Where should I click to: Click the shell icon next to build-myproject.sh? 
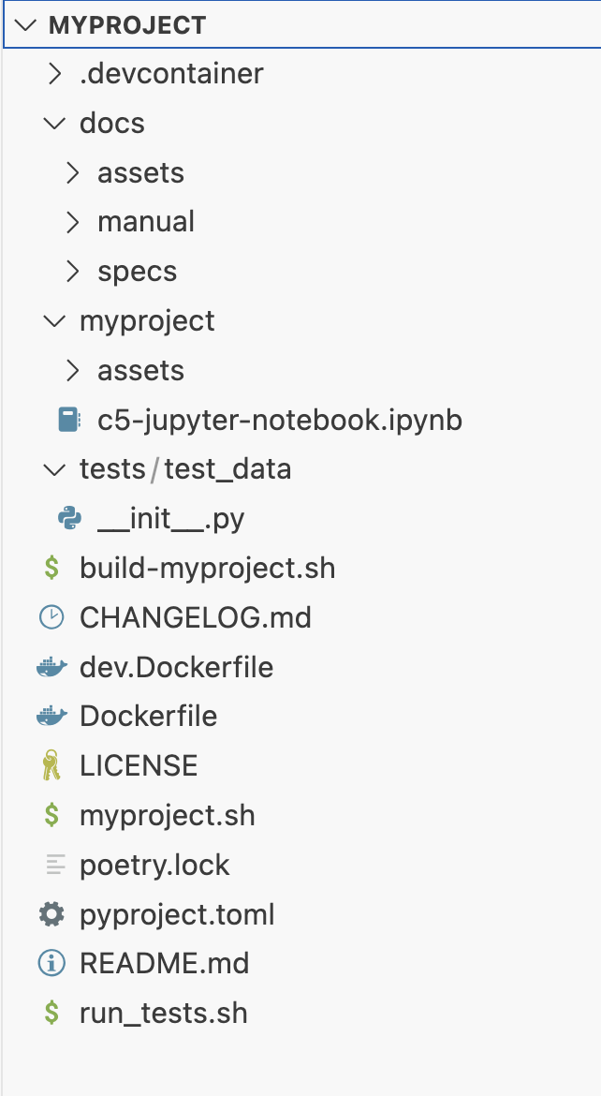click(x=51, y=568)
